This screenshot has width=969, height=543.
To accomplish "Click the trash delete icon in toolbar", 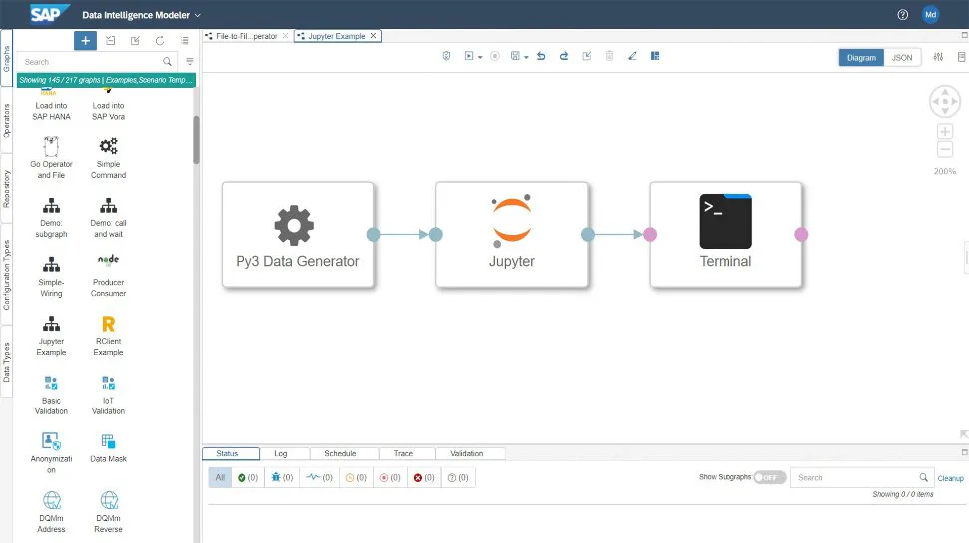I will click(609, 56).
